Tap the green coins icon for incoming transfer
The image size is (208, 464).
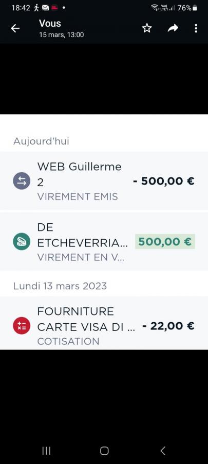click(x=22, y=241)
